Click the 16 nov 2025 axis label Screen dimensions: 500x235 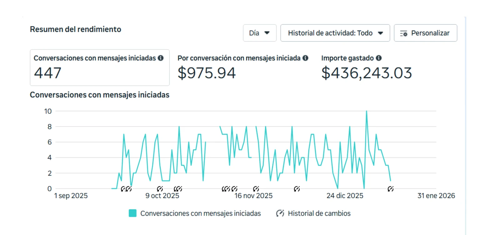[253, 196]
